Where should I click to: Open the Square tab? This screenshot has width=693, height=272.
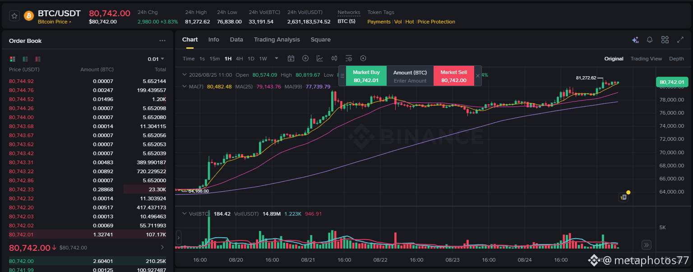click(321, 40)
